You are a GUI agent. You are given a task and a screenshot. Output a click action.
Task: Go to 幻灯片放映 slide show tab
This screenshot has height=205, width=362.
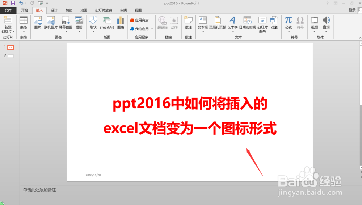[104, 10]
